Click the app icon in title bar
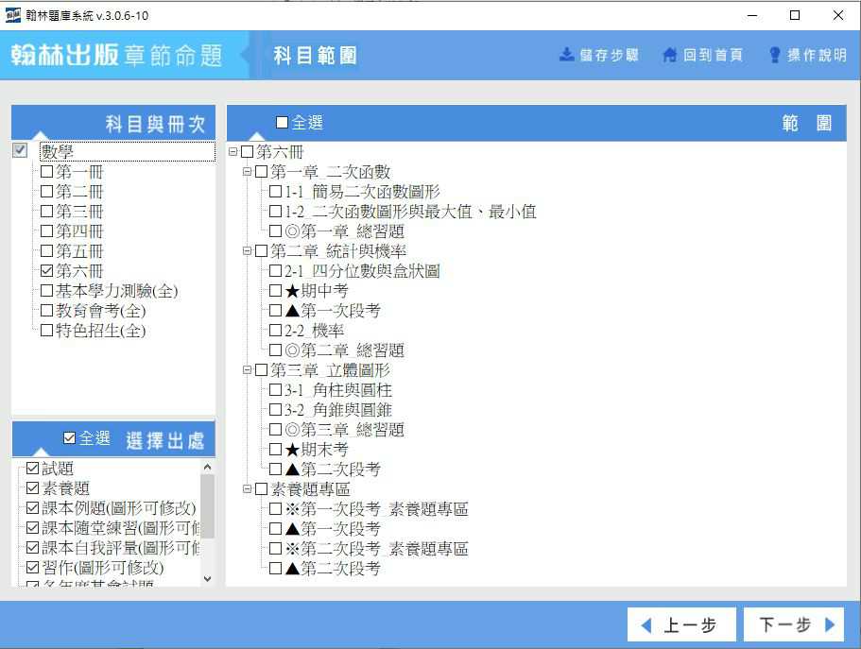 (x=12, y=15)
